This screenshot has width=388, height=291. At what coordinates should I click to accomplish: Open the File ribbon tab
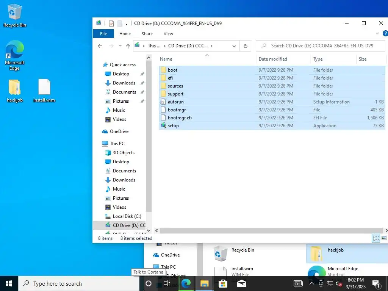(x=103, y=34)
